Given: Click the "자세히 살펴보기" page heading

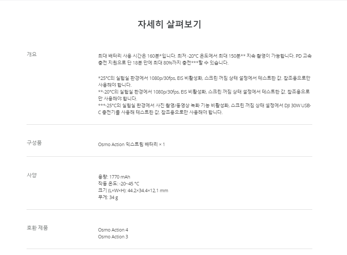Looking at the screenshot, I should click(169, 24).
